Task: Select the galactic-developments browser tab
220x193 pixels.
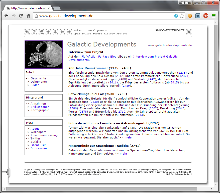Action: click(28, 8)
